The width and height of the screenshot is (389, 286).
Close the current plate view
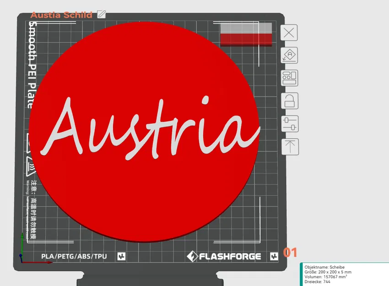coord(289,32)
